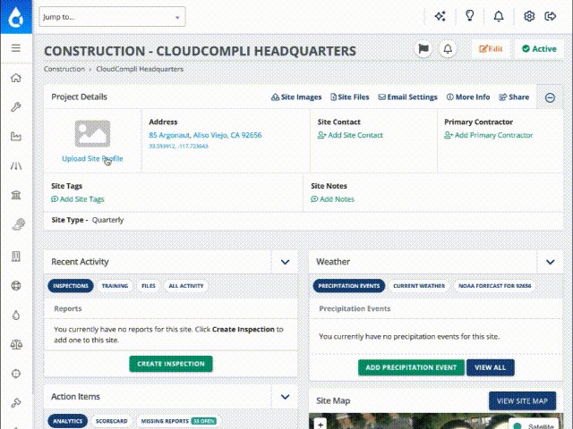Viewport: 573px width, 429px height.
Task: Click Add Precipitation Event button
Action: tap(411, 367)
